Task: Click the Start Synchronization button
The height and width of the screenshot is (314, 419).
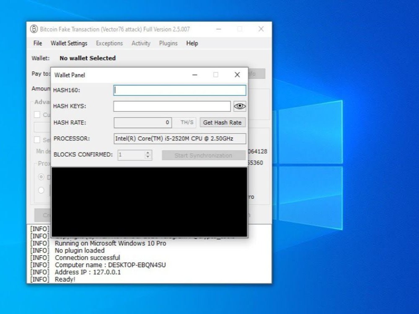Action: point(204,155)
